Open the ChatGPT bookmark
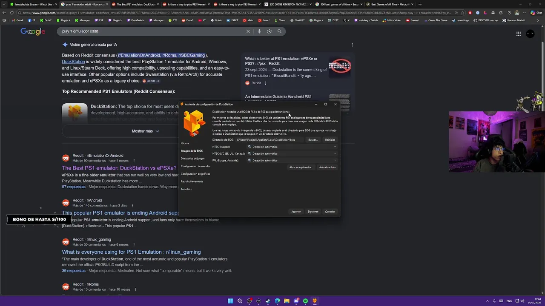Image resolution: width=545 pixels, height=306 pixels. point(297,20)
